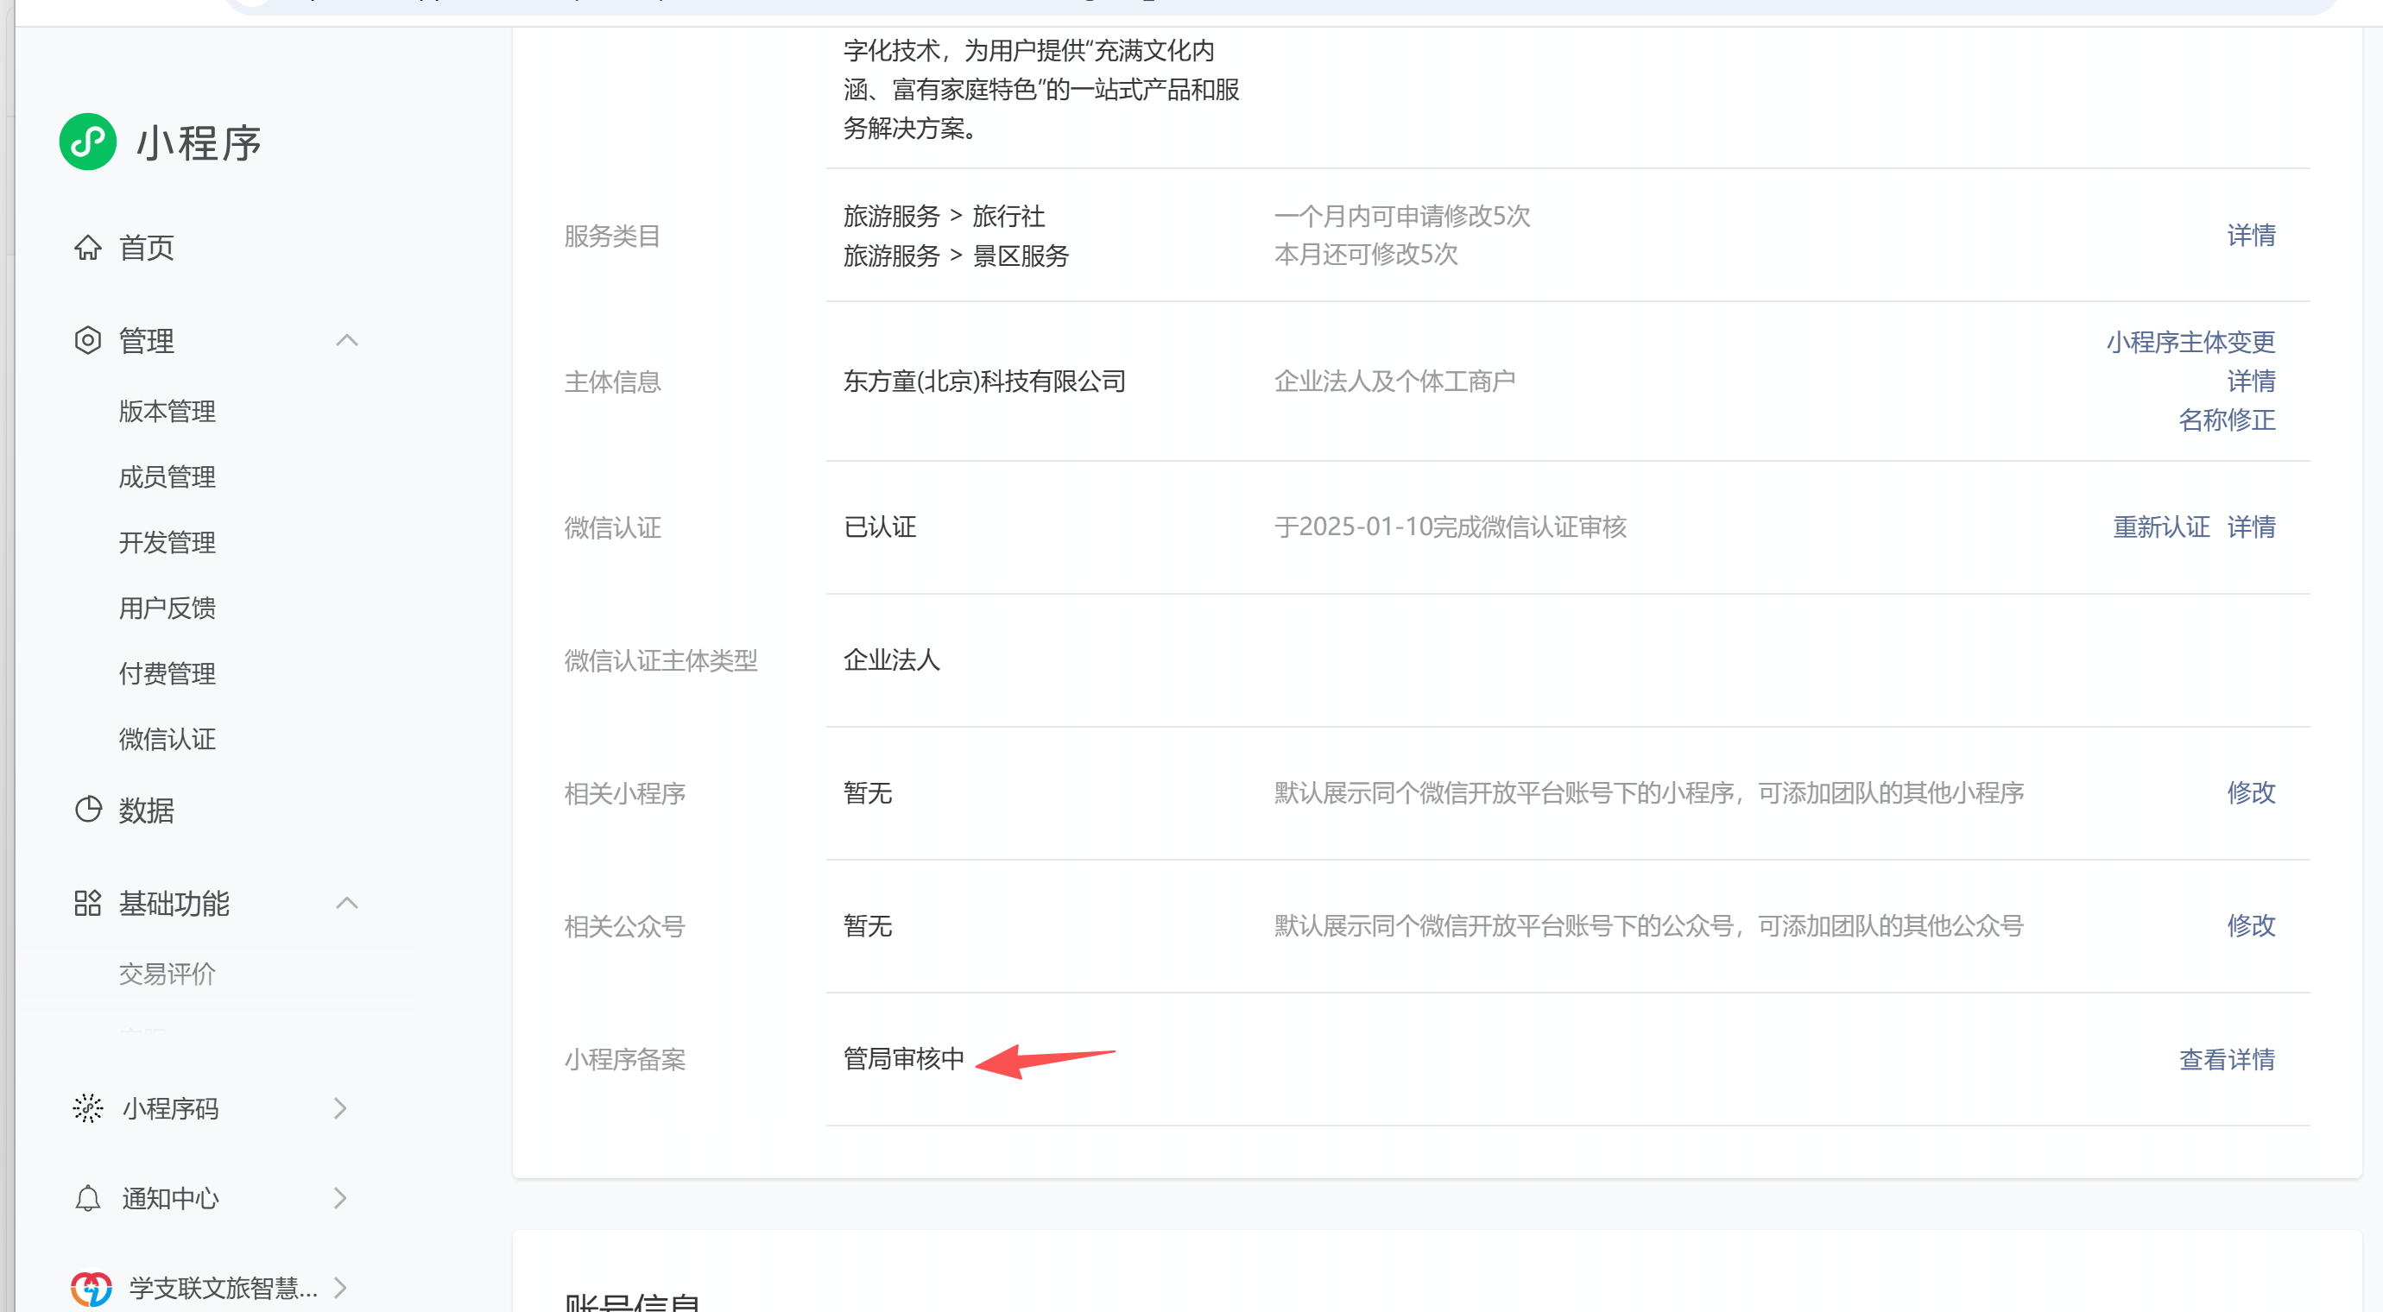Select 微信认证 in the sidebar menu

click(168, 739)
